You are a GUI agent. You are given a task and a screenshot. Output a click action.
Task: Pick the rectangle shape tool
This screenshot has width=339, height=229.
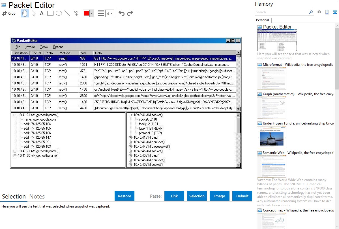[50, 13]
